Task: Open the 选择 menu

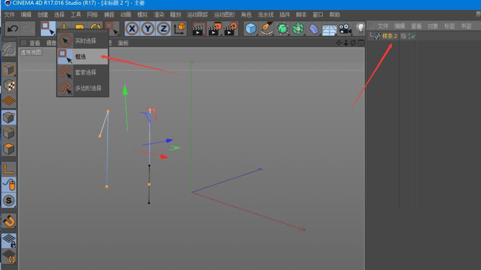Action: point(59,15)
